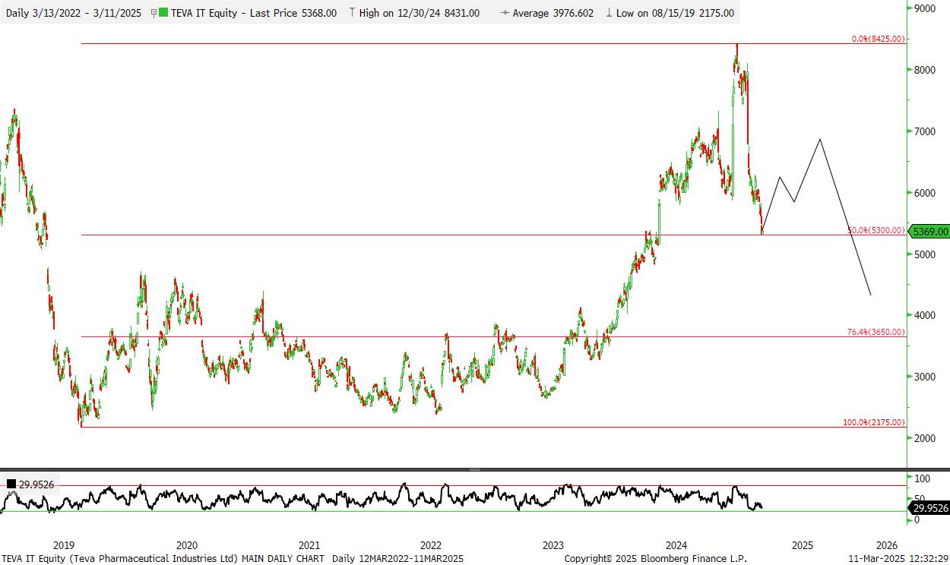The width and height of the screenshot is (950, 565).
Task: Click the High marker icon in the legend
Action: pyautogui.click(x=352, y=13)
